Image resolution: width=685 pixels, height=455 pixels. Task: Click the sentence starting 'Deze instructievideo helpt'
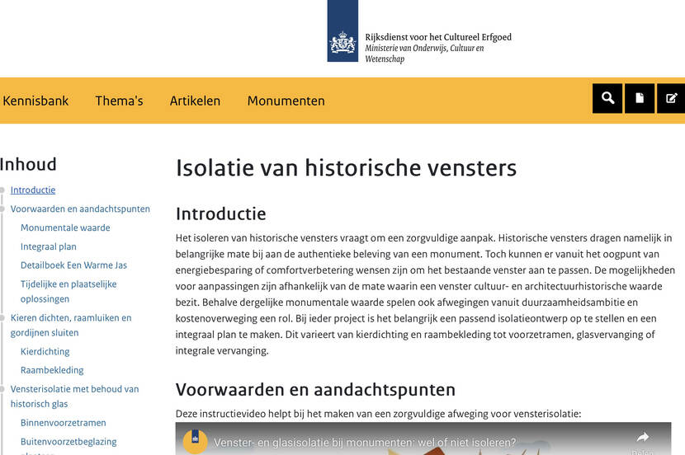coord(378,414)
